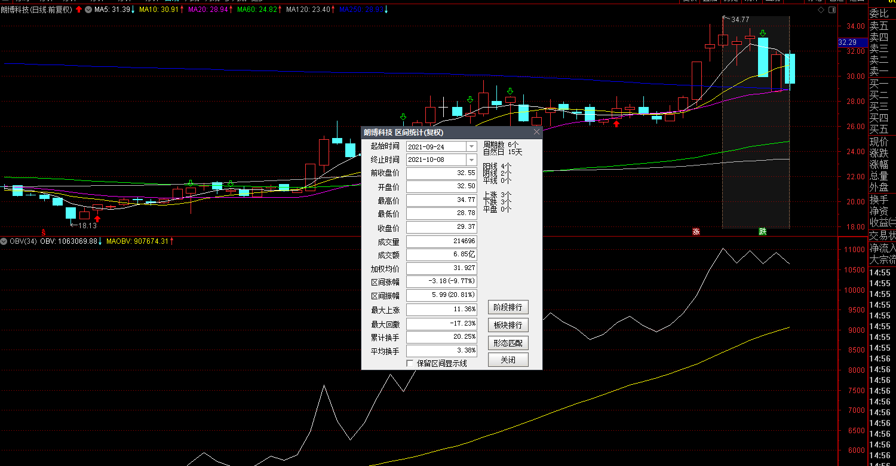896x466 pixels.
Task: Click the 累计换手 value 20.25%
Action: 441,338
